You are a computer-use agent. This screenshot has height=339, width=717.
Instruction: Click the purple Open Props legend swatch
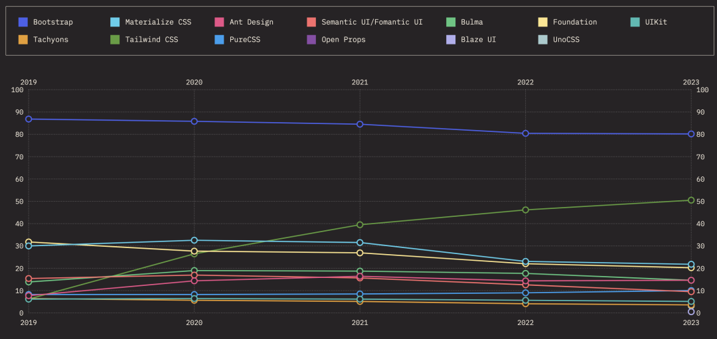311,40
